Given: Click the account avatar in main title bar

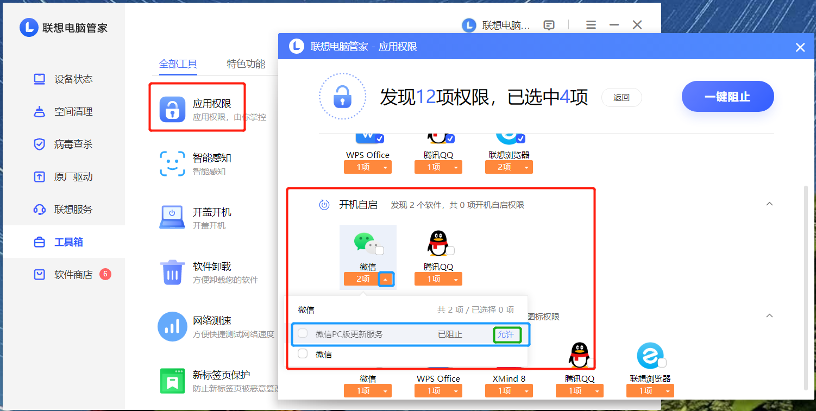Looking at the screenshot, I should click(x=469, y=25).
